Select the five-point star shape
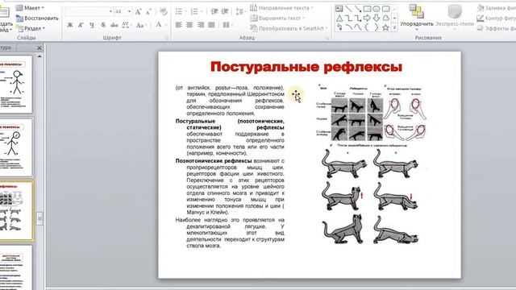 [385, 28]
